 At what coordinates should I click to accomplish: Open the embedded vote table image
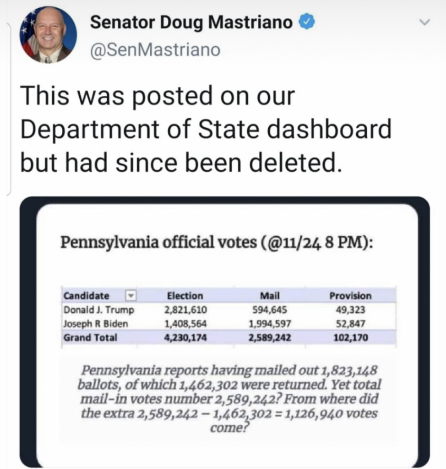tap(224, 332)
